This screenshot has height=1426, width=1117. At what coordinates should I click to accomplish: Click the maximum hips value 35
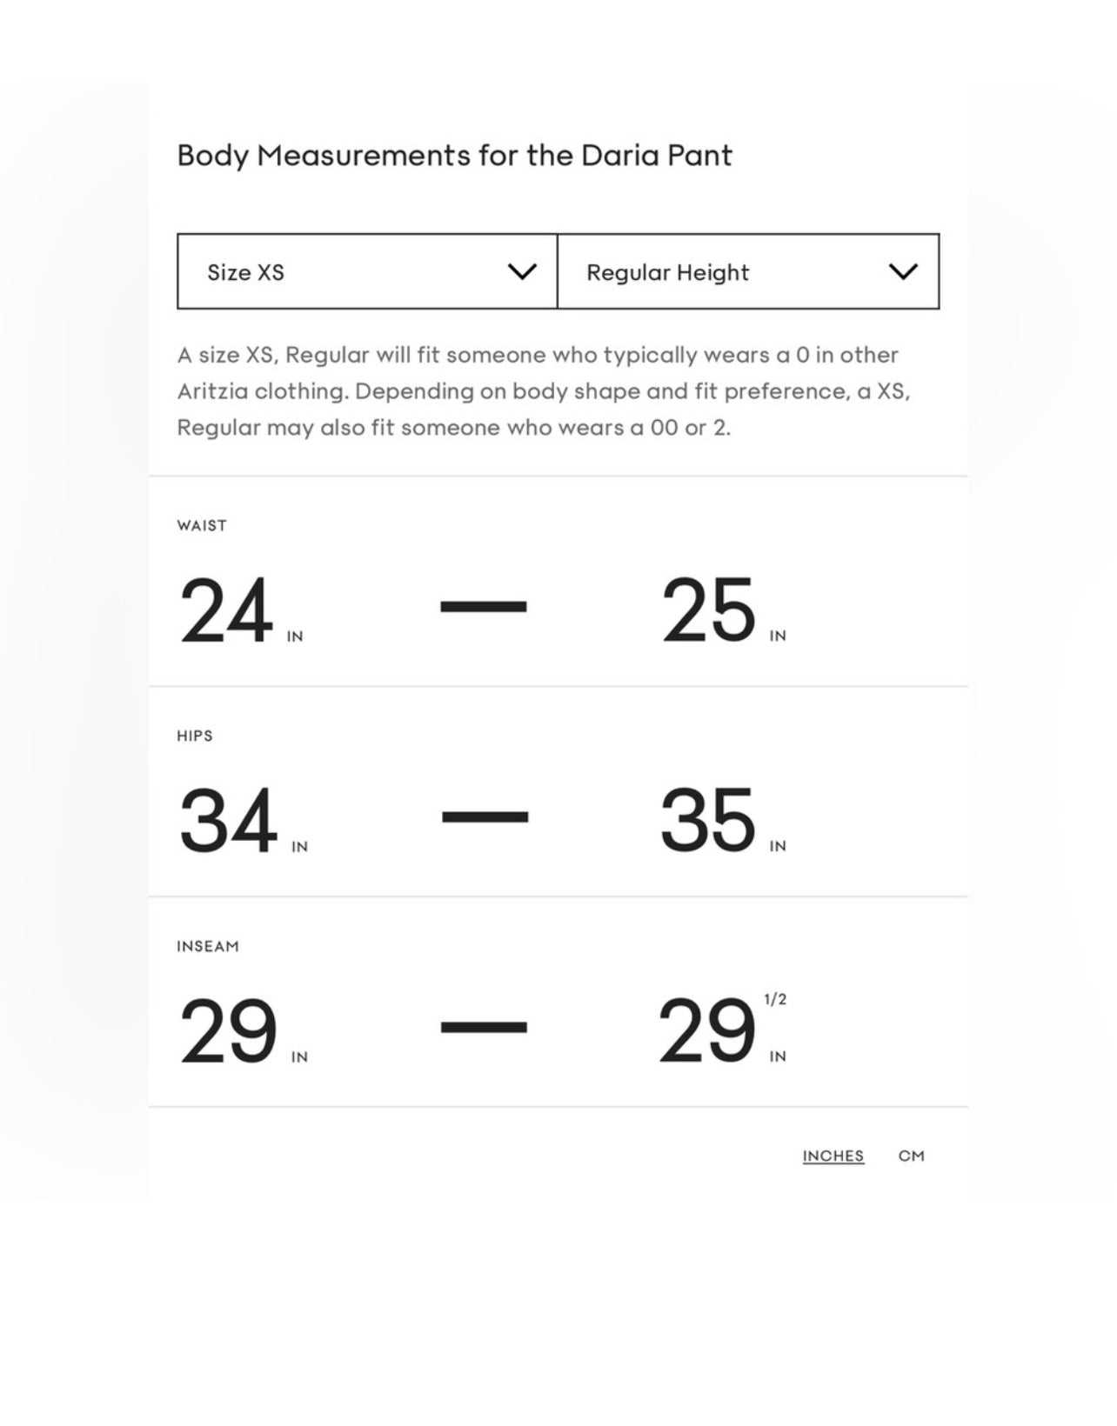pos(708,821)
